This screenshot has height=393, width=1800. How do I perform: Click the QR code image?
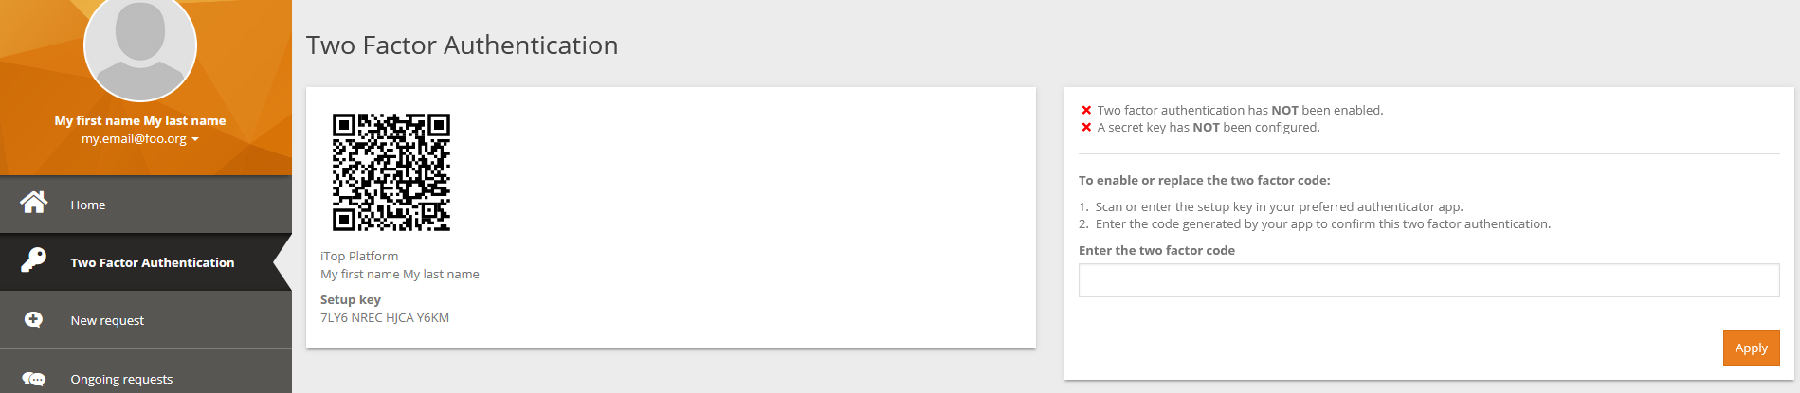pyautogui.click(x=391, y=172)
